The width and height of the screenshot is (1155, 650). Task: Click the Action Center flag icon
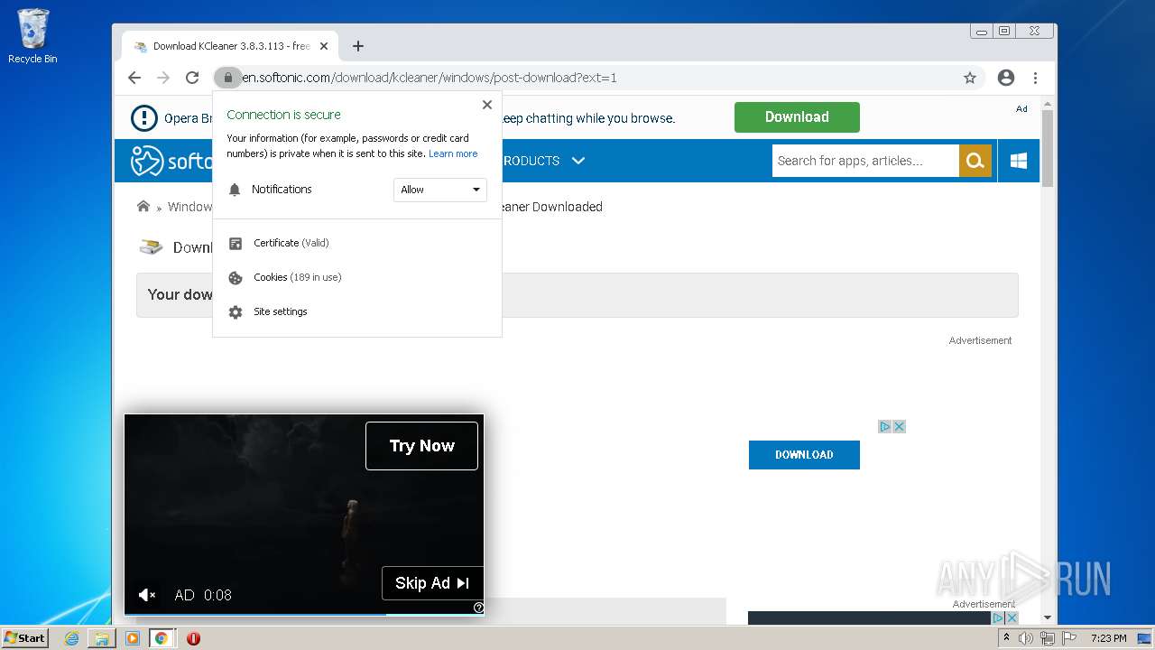1069,638
